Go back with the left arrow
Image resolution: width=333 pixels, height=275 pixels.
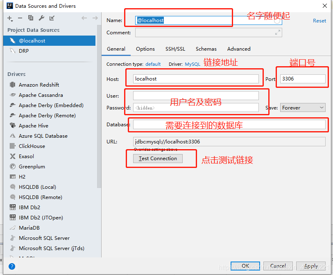[84, 18]
